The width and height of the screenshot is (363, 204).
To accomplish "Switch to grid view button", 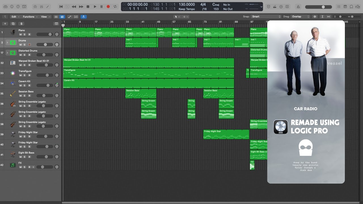I will 56,17.
